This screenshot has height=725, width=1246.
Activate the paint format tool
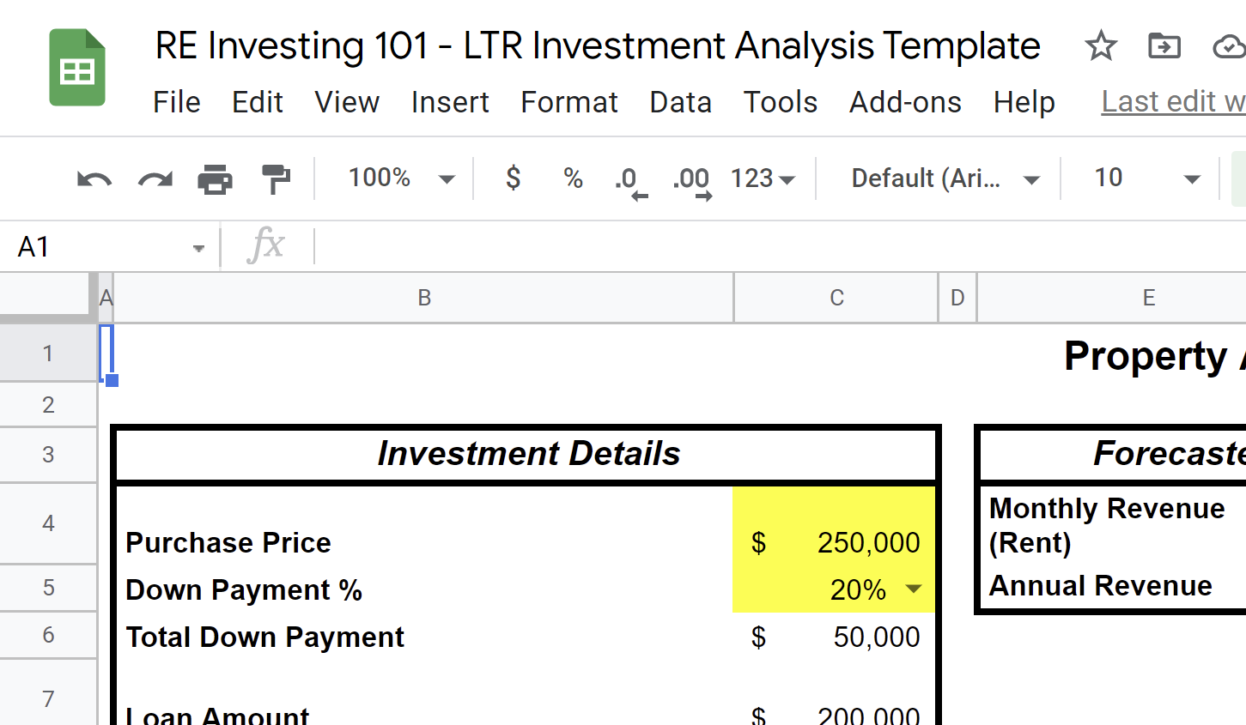[x=276, y=178]
